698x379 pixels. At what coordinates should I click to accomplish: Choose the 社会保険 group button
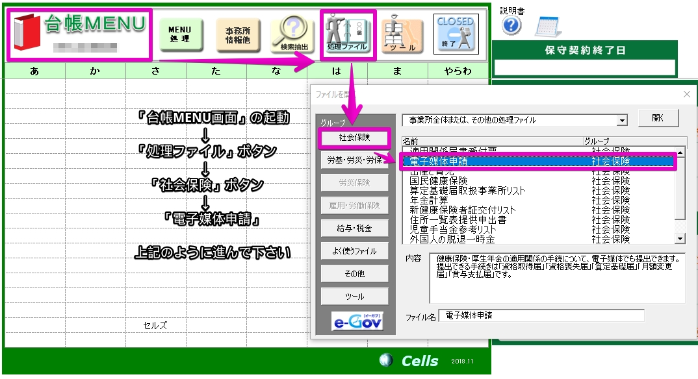click(354, 138)
